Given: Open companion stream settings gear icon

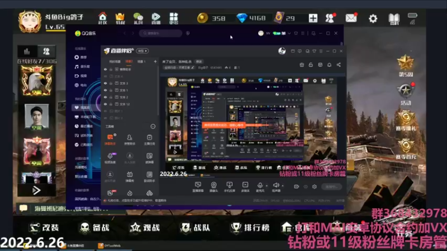Looking at the screenshot, I should [314, 187].
